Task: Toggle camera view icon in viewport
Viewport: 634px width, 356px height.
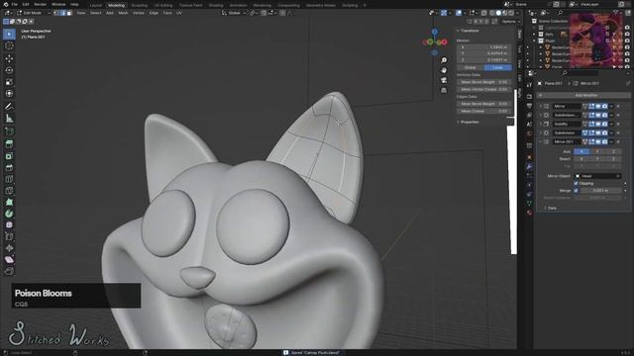Action: (444, 80)
